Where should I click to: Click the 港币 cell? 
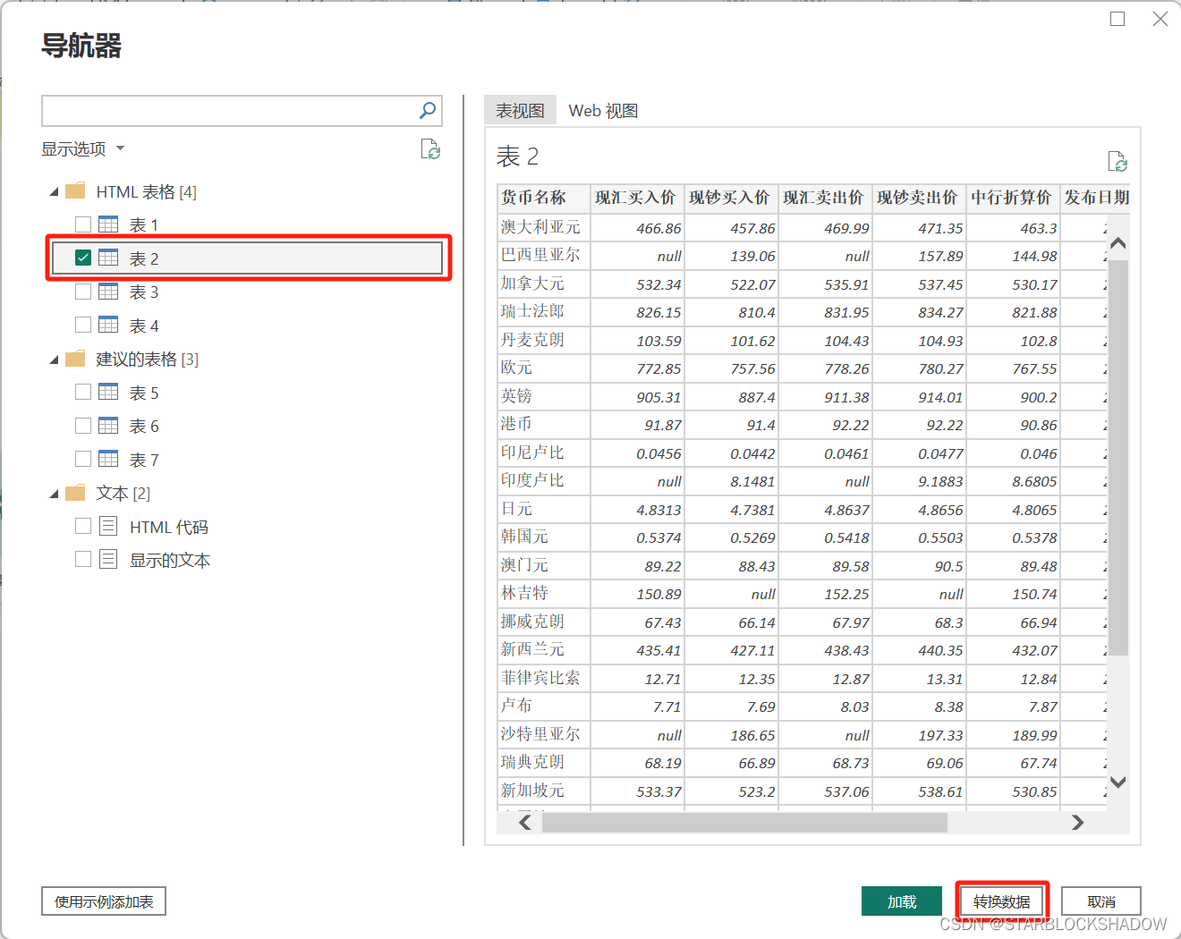(x=543, y=424)
